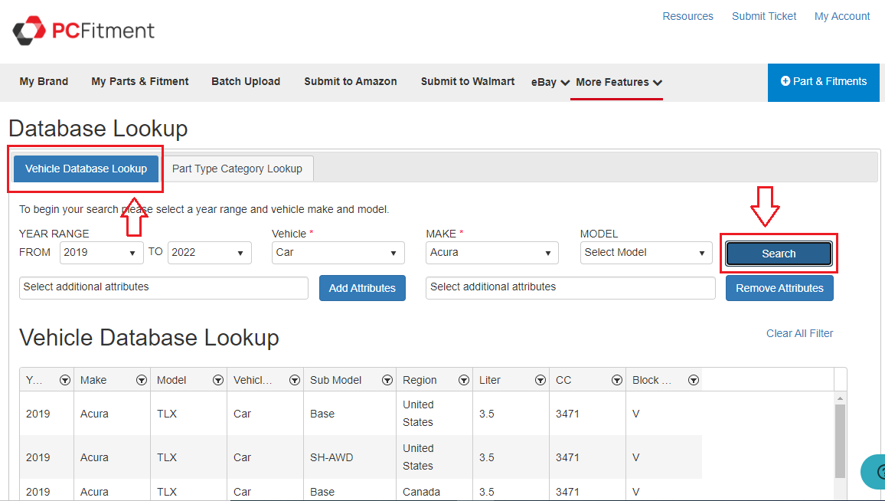
Task: Open filter icon on Region column
Action: (x=464, y=380)
